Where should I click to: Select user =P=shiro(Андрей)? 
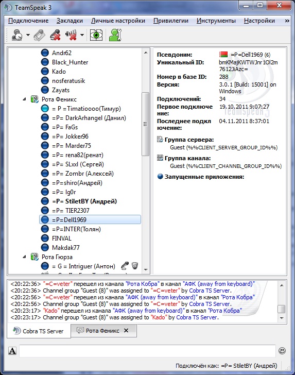77,183
